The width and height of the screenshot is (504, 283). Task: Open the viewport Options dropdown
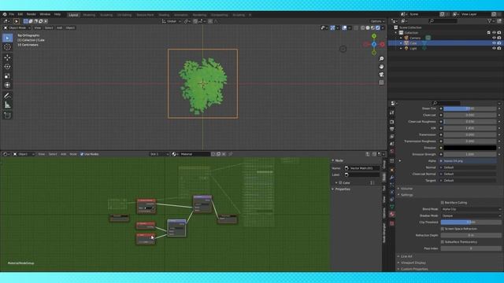click(377, 21)
